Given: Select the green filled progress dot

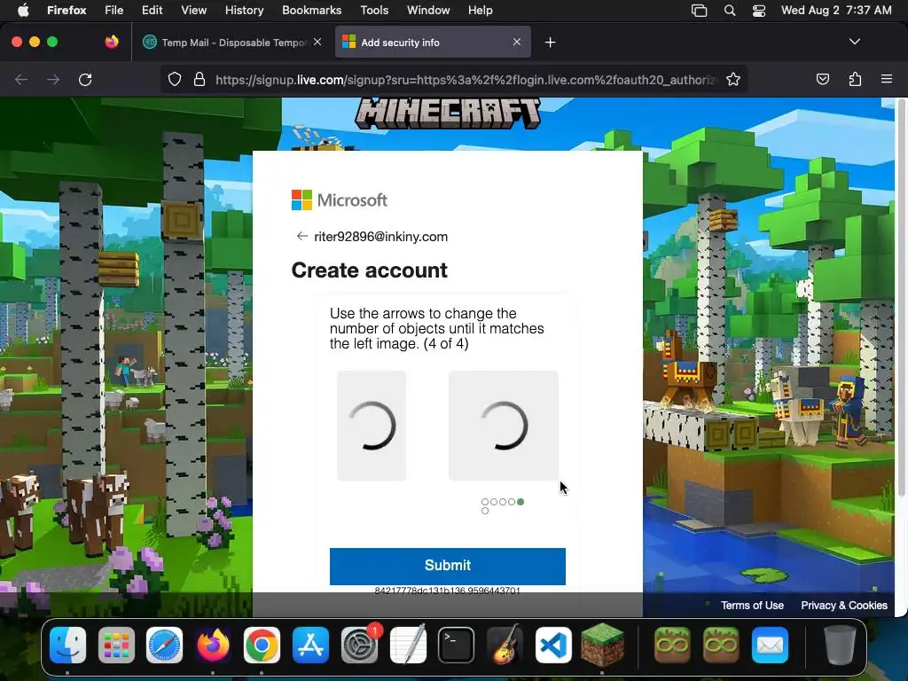Looking at the screenshot, I should (x=521, y=502).
